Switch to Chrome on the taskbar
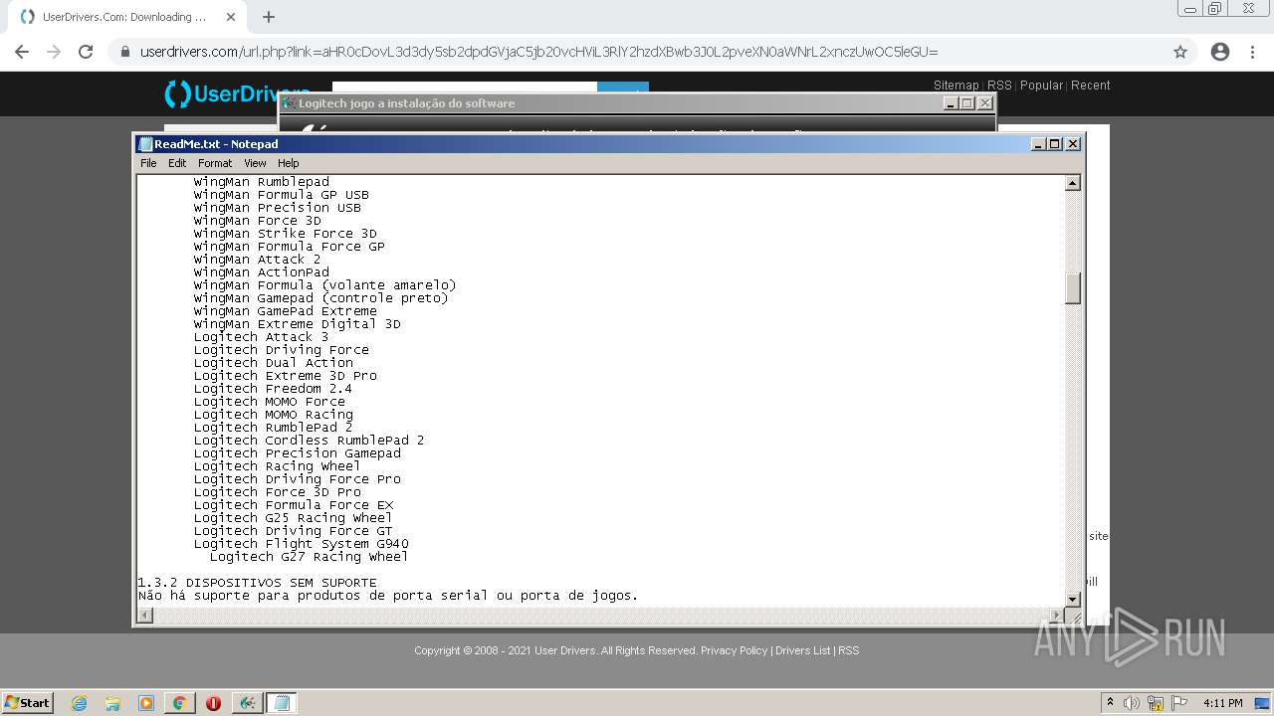1274x716 pixels. click(179, 703)
